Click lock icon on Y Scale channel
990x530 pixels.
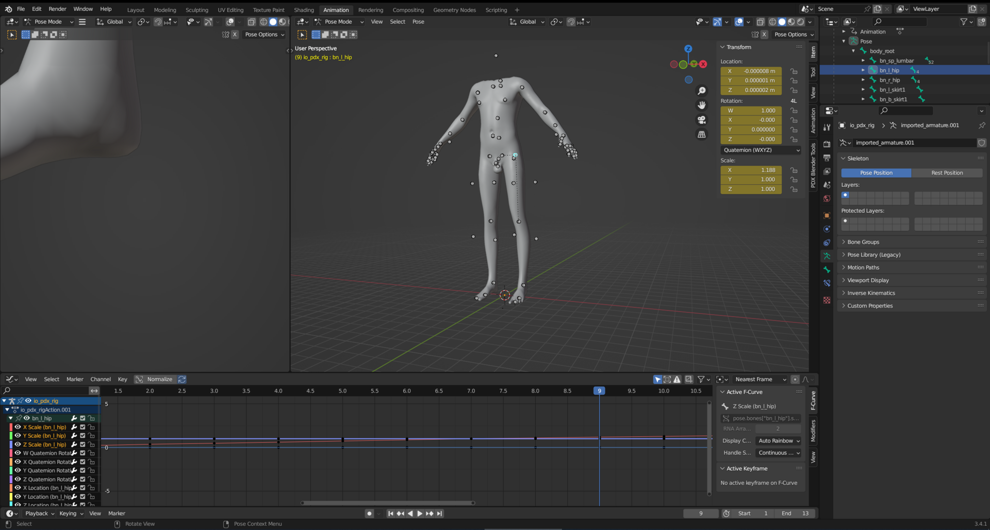pos(92,436)
